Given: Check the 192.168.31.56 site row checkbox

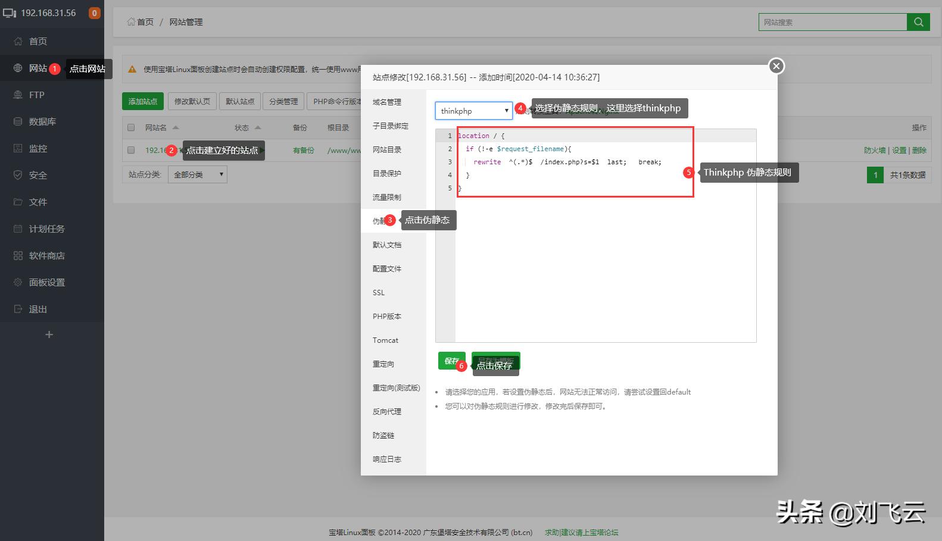Looking at the screenshot, I should [131, 150].
